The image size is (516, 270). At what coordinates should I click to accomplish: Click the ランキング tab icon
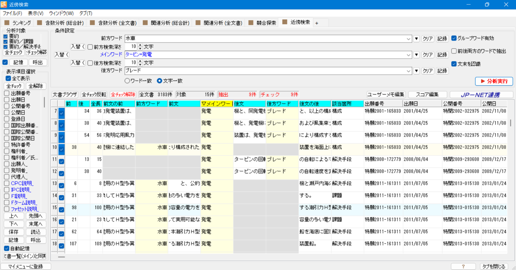coord(7,23)
